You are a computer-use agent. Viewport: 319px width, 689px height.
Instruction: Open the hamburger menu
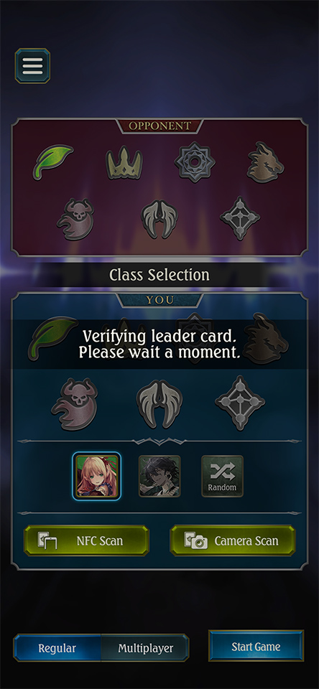[x=32, y=66]
